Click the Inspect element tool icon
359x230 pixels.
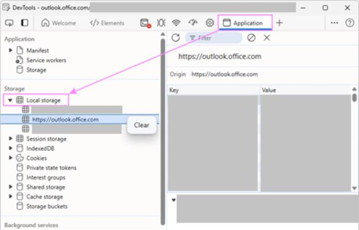click(x=9, y=23)
